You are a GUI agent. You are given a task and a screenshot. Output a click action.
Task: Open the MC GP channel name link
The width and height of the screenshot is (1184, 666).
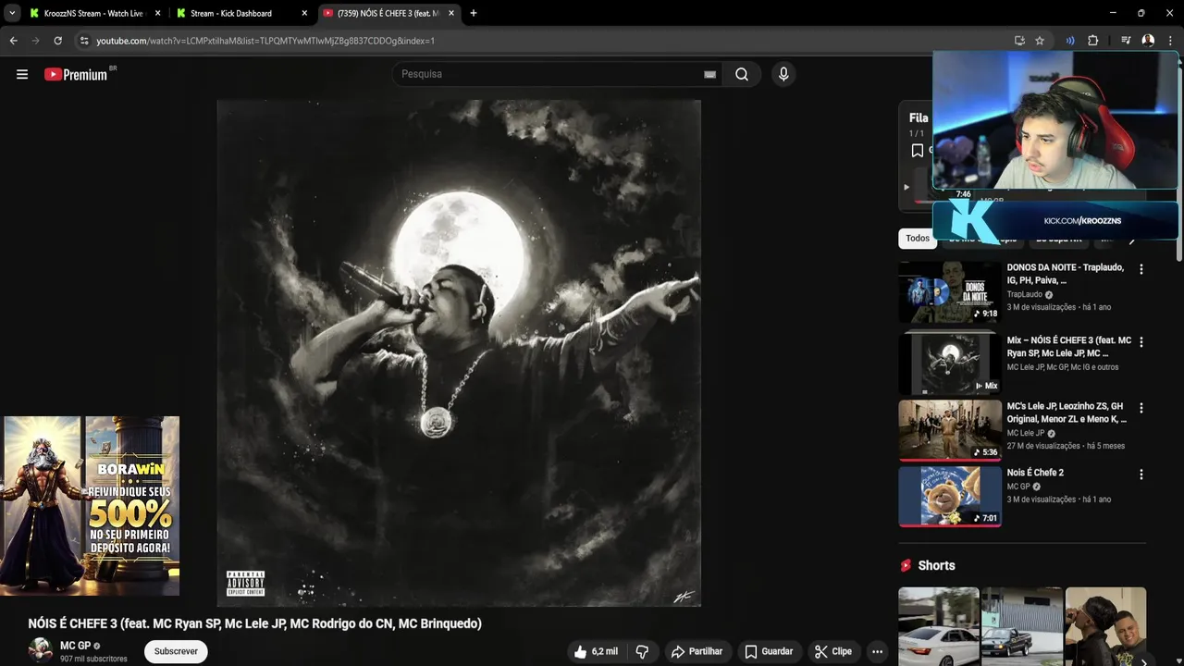click(75, 646)
